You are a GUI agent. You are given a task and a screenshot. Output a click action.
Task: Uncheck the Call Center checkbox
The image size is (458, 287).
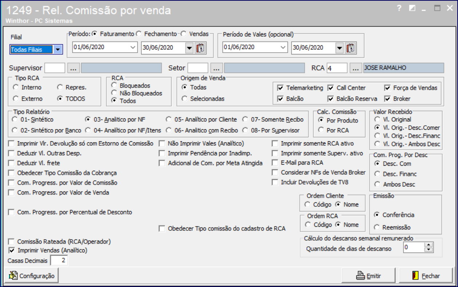point(331,88)
